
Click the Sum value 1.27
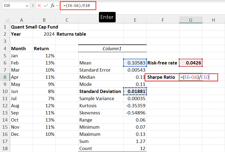tap(135, 141)
